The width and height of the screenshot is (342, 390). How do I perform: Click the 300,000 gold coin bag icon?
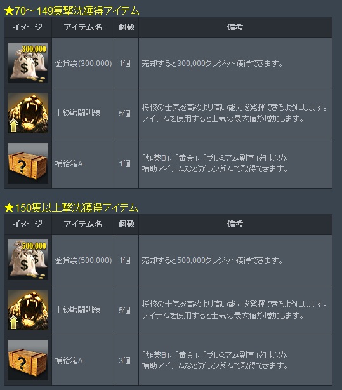[x=28, y=63]
